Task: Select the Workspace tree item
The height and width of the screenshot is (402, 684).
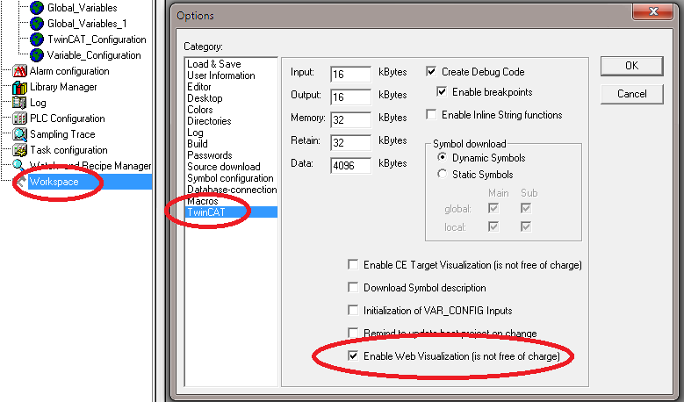Action: [x=54, y=182]
